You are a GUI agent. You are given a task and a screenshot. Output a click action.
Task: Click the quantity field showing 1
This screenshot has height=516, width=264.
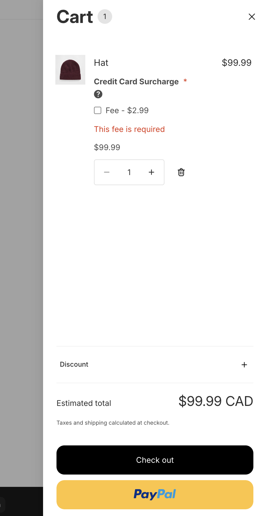pos(129,172)
